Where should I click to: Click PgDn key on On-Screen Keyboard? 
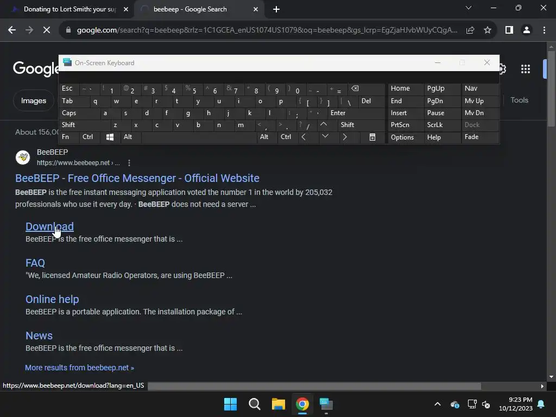(x=442, y=101)
